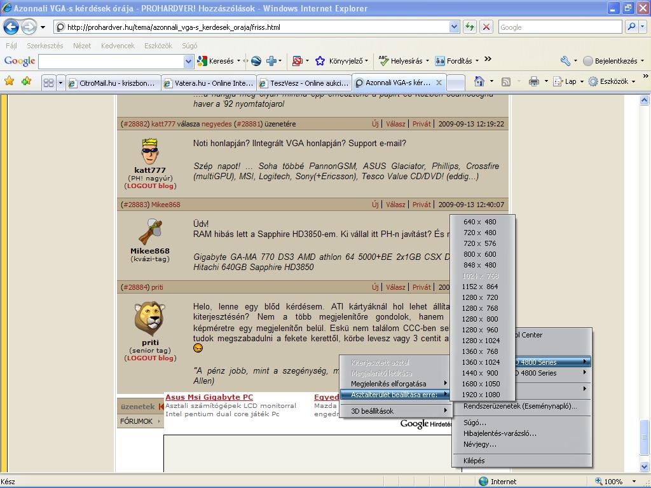This screenshot has width=651, height=488.
Task: Expand the Google toolbar more buttons chevron
Action: (488, 59)
